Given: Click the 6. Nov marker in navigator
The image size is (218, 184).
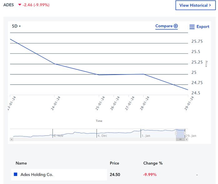Looking at the screenshot, I should coord(59,136).
